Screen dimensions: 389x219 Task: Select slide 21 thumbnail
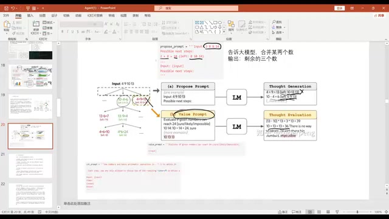tap(30, 165)
